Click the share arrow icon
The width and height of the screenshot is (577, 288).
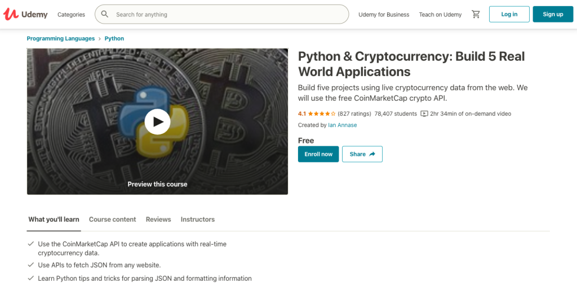(x=372, y=154)
